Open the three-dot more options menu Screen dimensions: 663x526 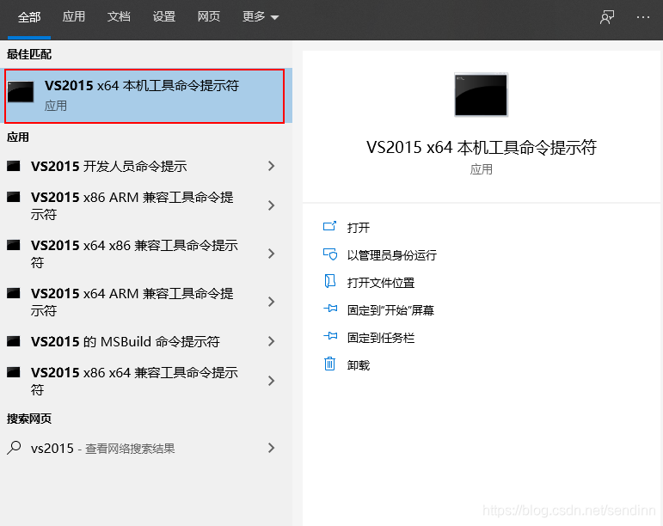pos(642,17)
